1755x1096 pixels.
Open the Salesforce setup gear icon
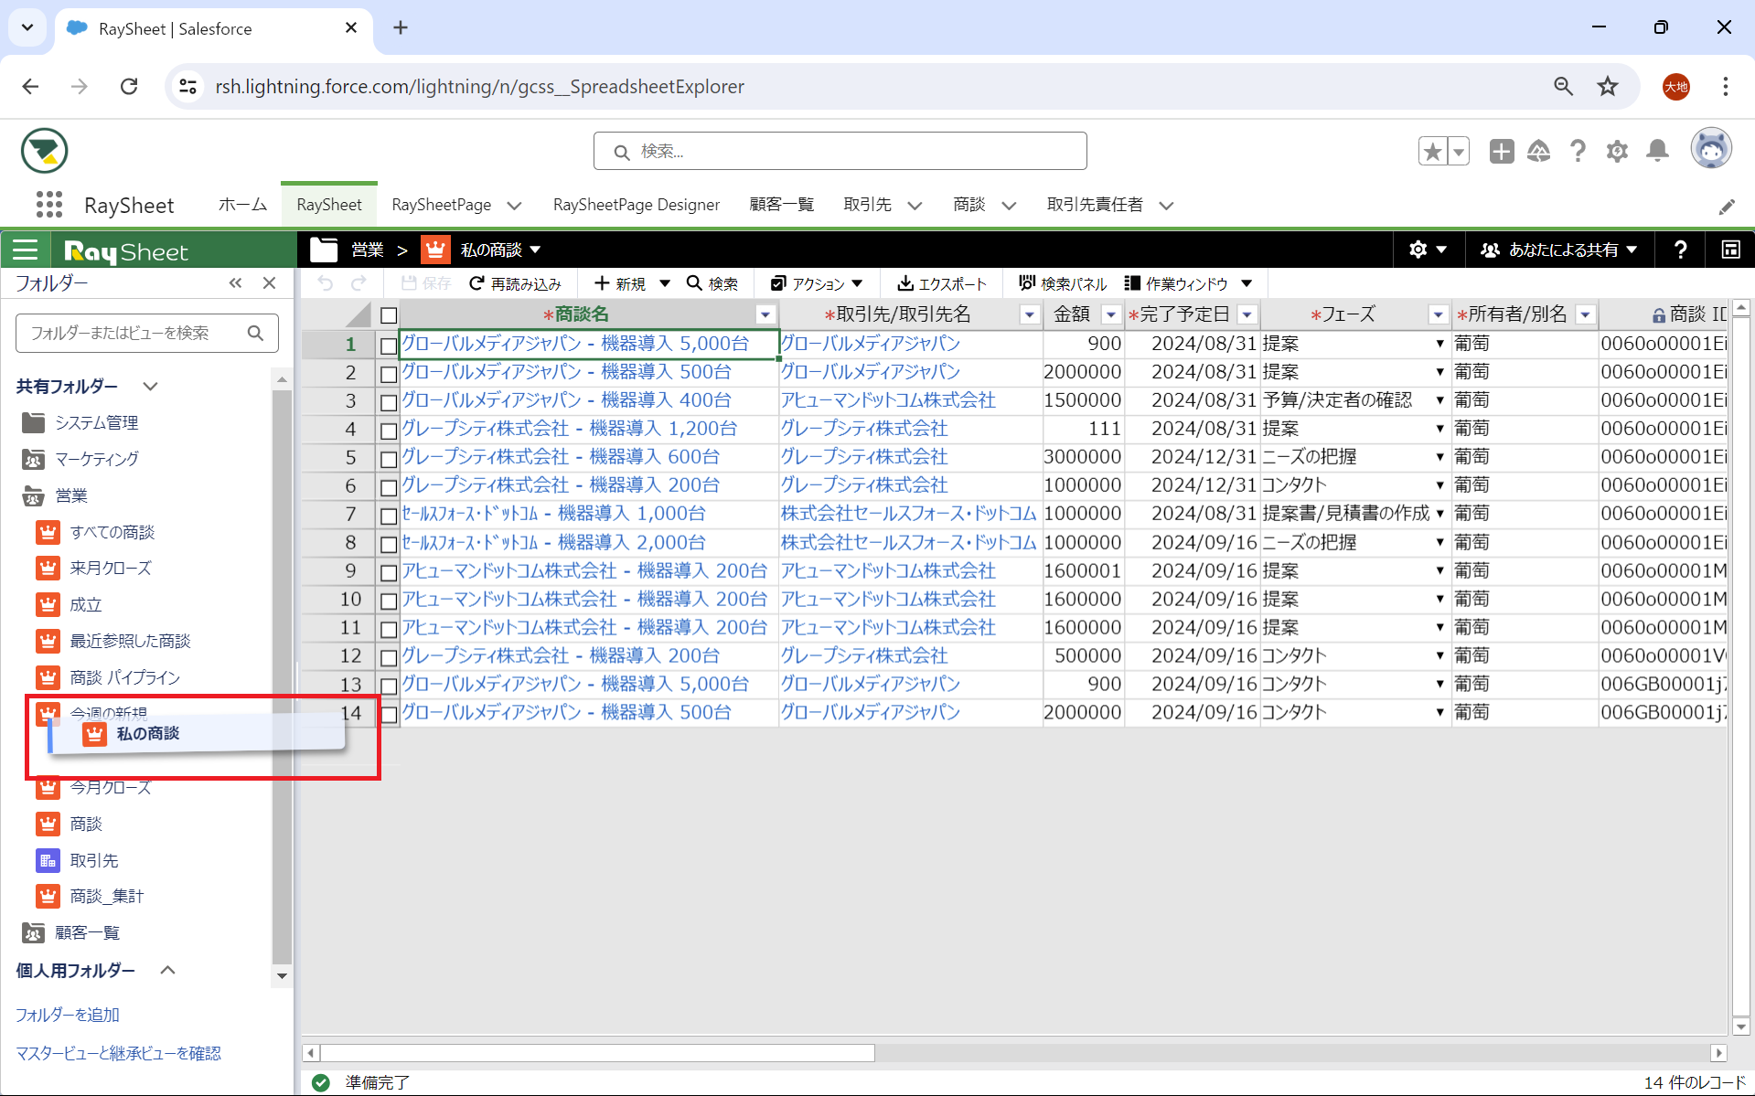pos(1617,151)
